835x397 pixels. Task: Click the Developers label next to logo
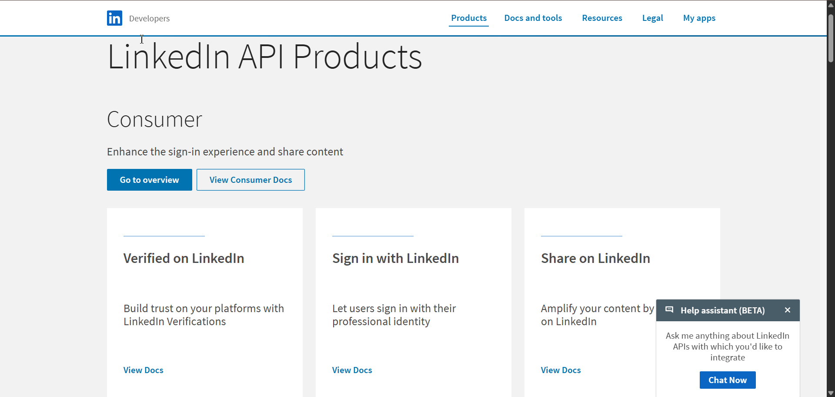149,18
